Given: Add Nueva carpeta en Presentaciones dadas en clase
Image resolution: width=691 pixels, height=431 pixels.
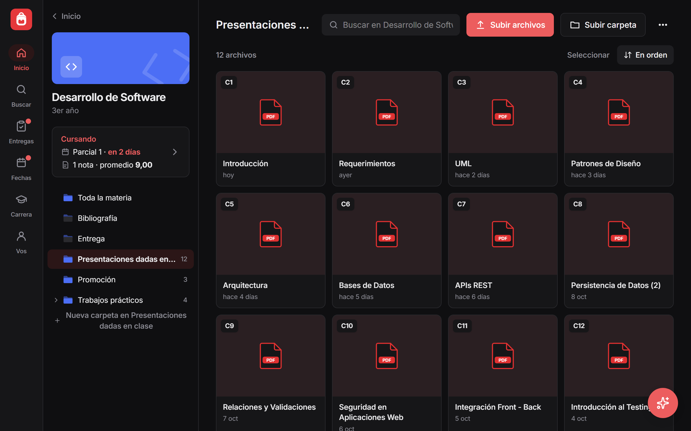Looking at the screenshot, I should click(120, 321).
